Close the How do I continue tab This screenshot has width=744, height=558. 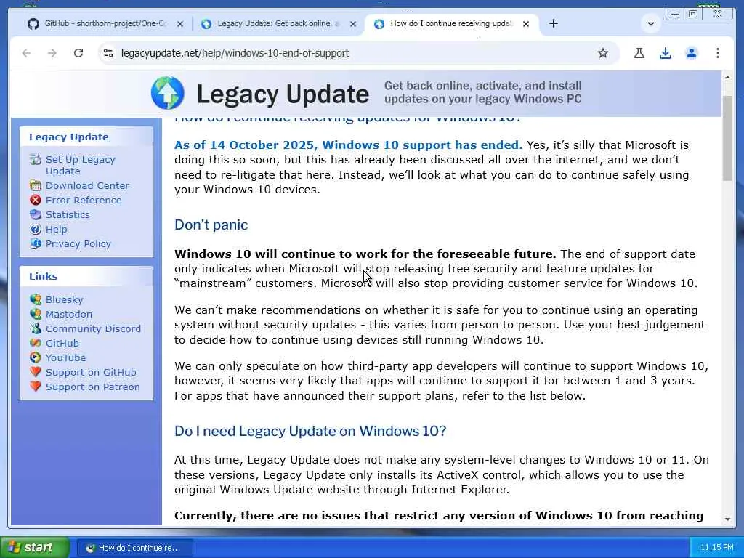[x=526, y=24]
